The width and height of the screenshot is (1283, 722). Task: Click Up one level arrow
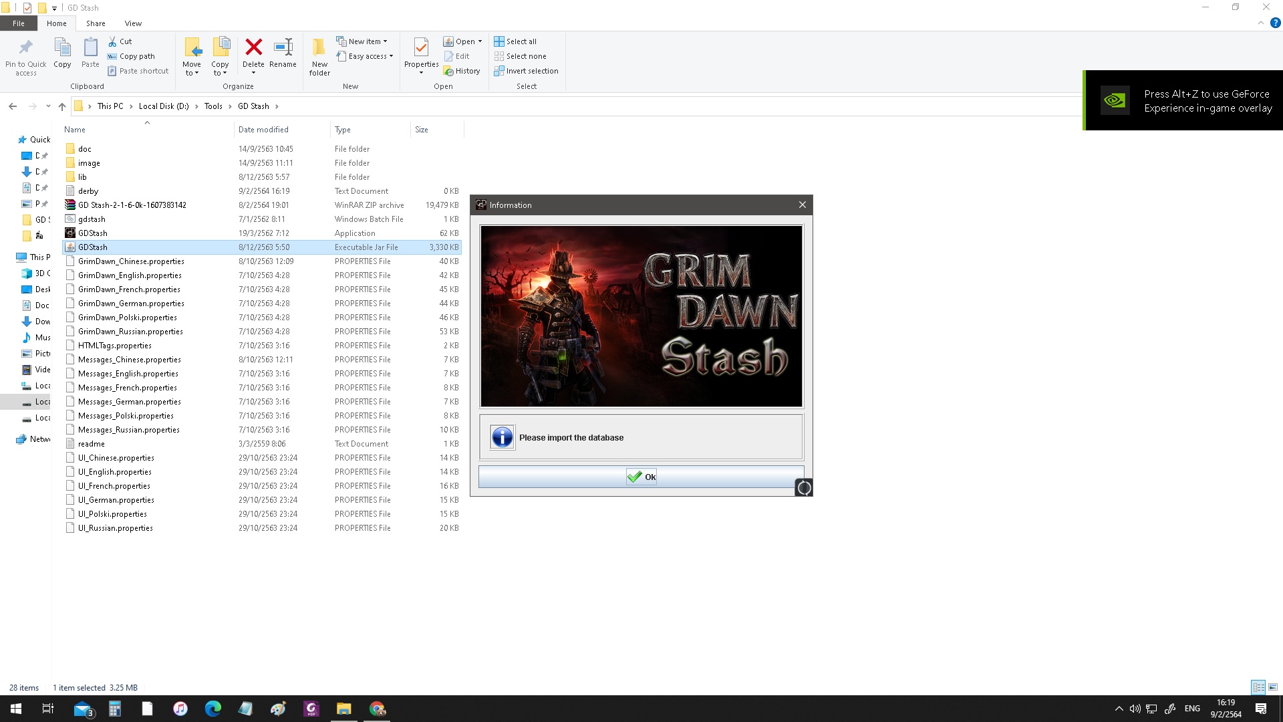click(x=62, y=106)
